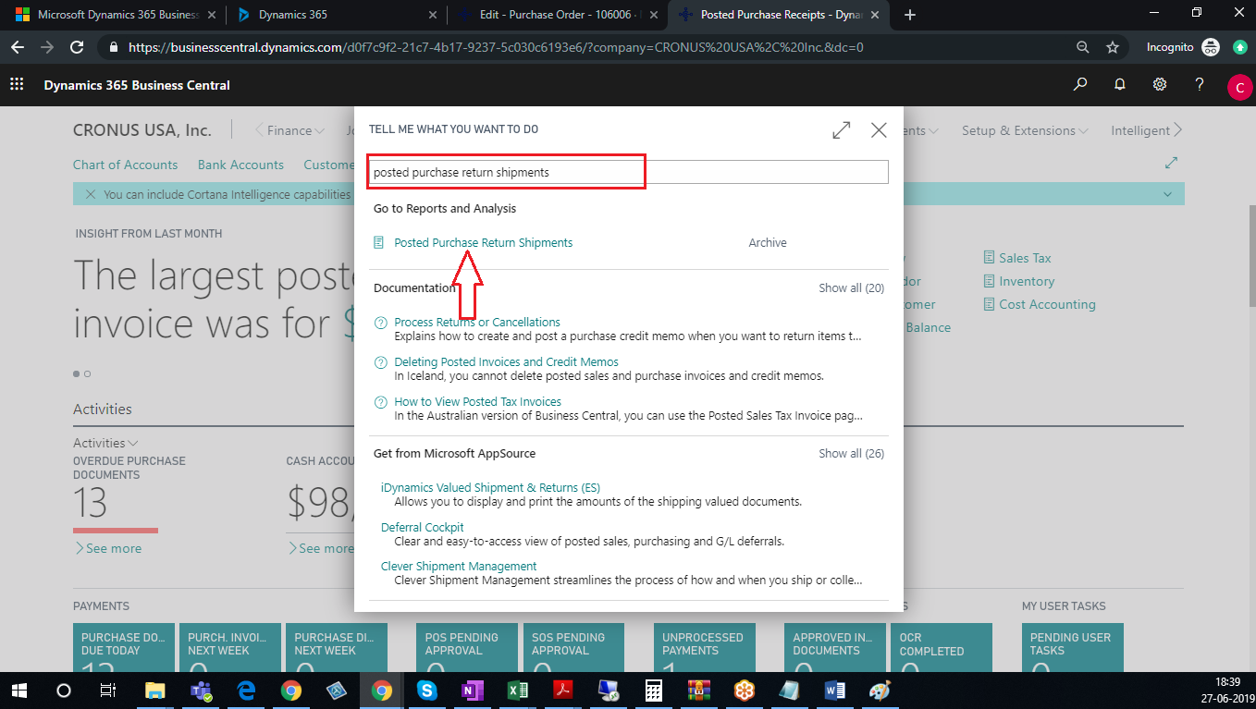The height and width of the screenshot is (709, 1256).
Task: Open Deferral Cockpit AppSource entry
Action: [423, 527]
